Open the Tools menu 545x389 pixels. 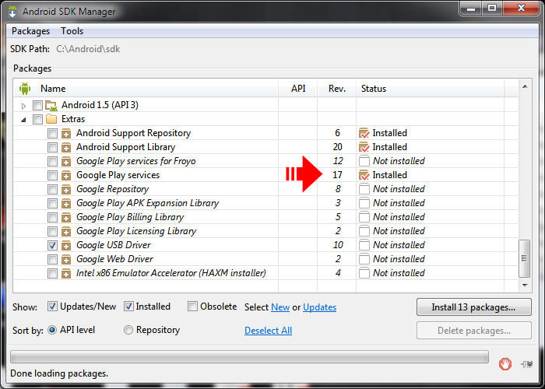click(x=72, y=31)
